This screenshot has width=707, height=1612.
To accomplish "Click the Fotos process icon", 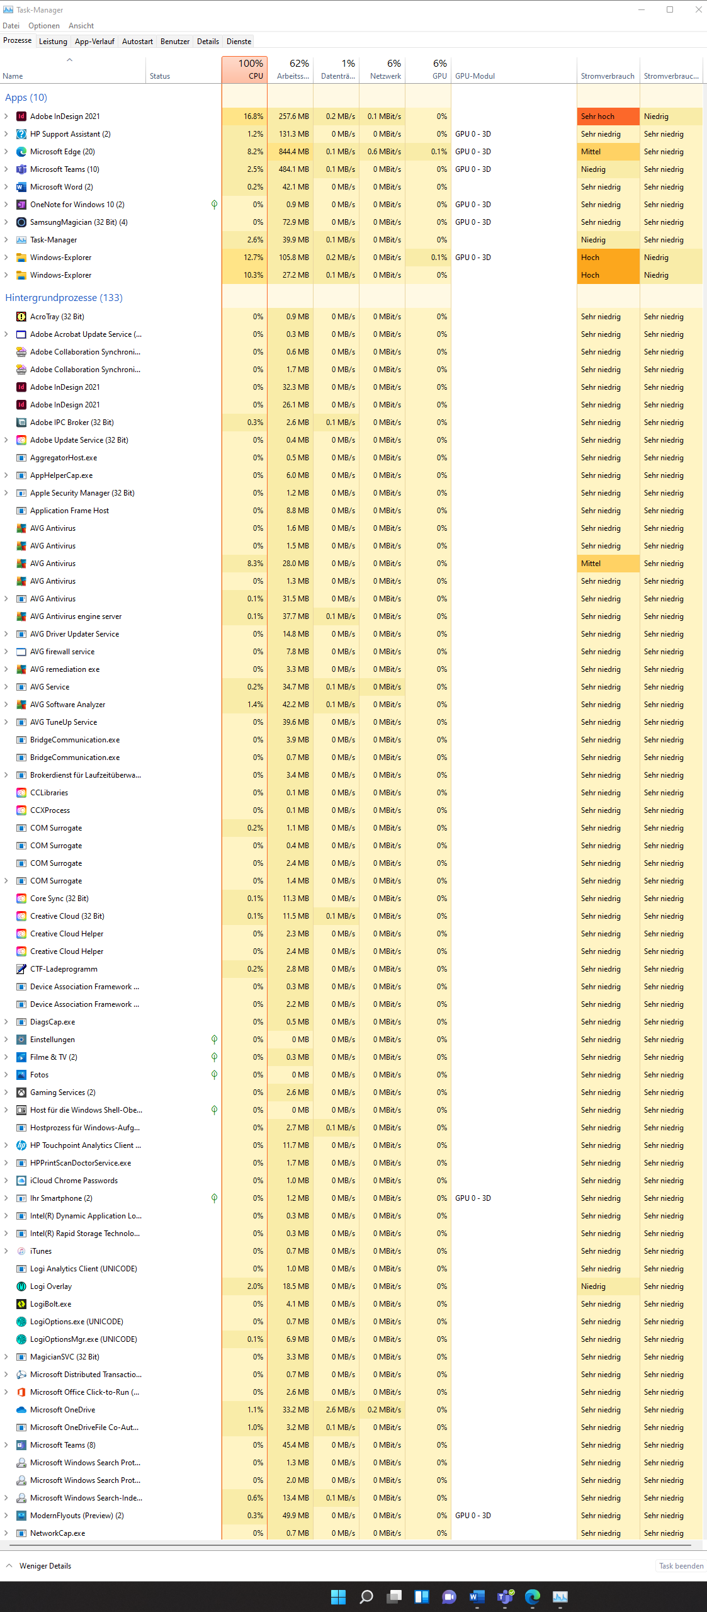I will (x=21, y=1075).
